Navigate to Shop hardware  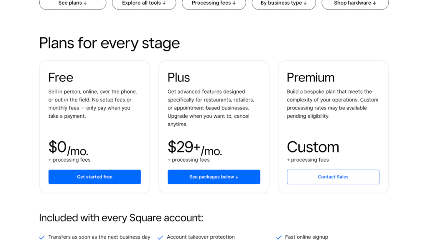tap(355, 3)
